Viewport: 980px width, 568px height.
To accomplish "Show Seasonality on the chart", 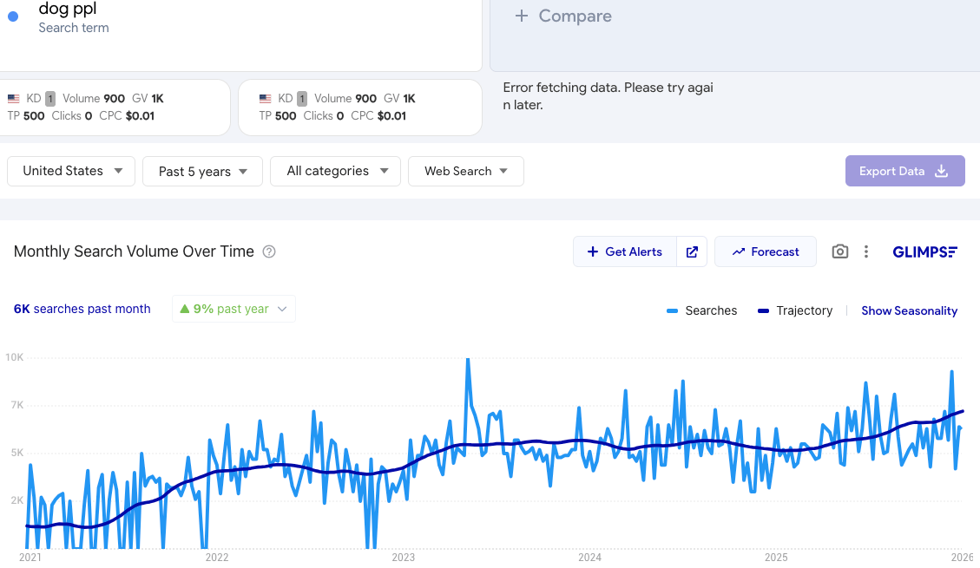I will pos(909,310).
